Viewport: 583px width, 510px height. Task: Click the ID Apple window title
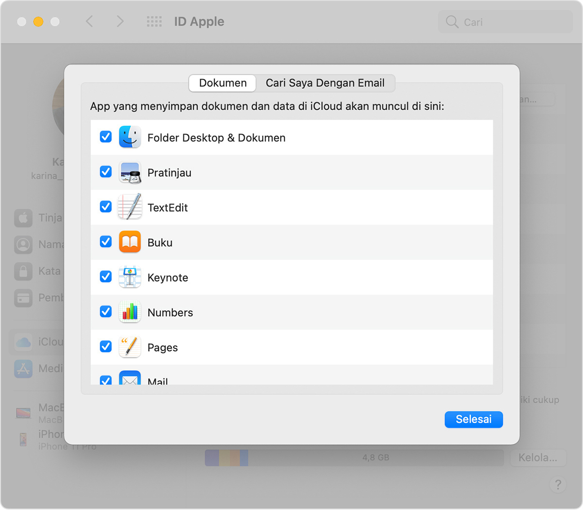tap(199, 22)
